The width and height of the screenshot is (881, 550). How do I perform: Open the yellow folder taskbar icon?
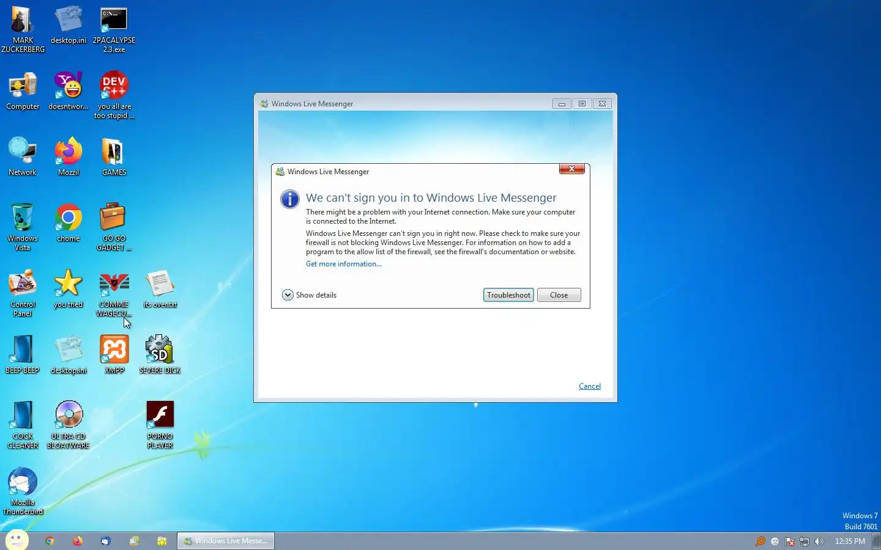(162, 541)
